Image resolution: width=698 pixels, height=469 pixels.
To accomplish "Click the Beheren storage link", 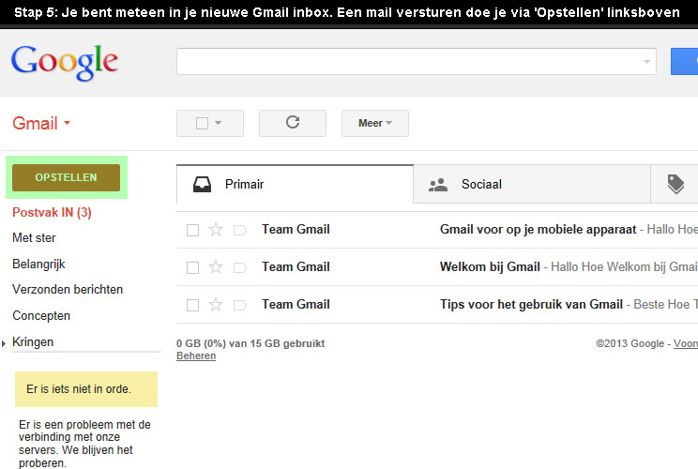I will 196,356.
